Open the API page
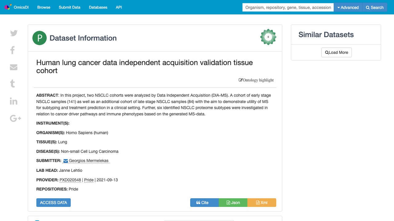Viewport: 394px width, 221px height. (x=119, y=7)
